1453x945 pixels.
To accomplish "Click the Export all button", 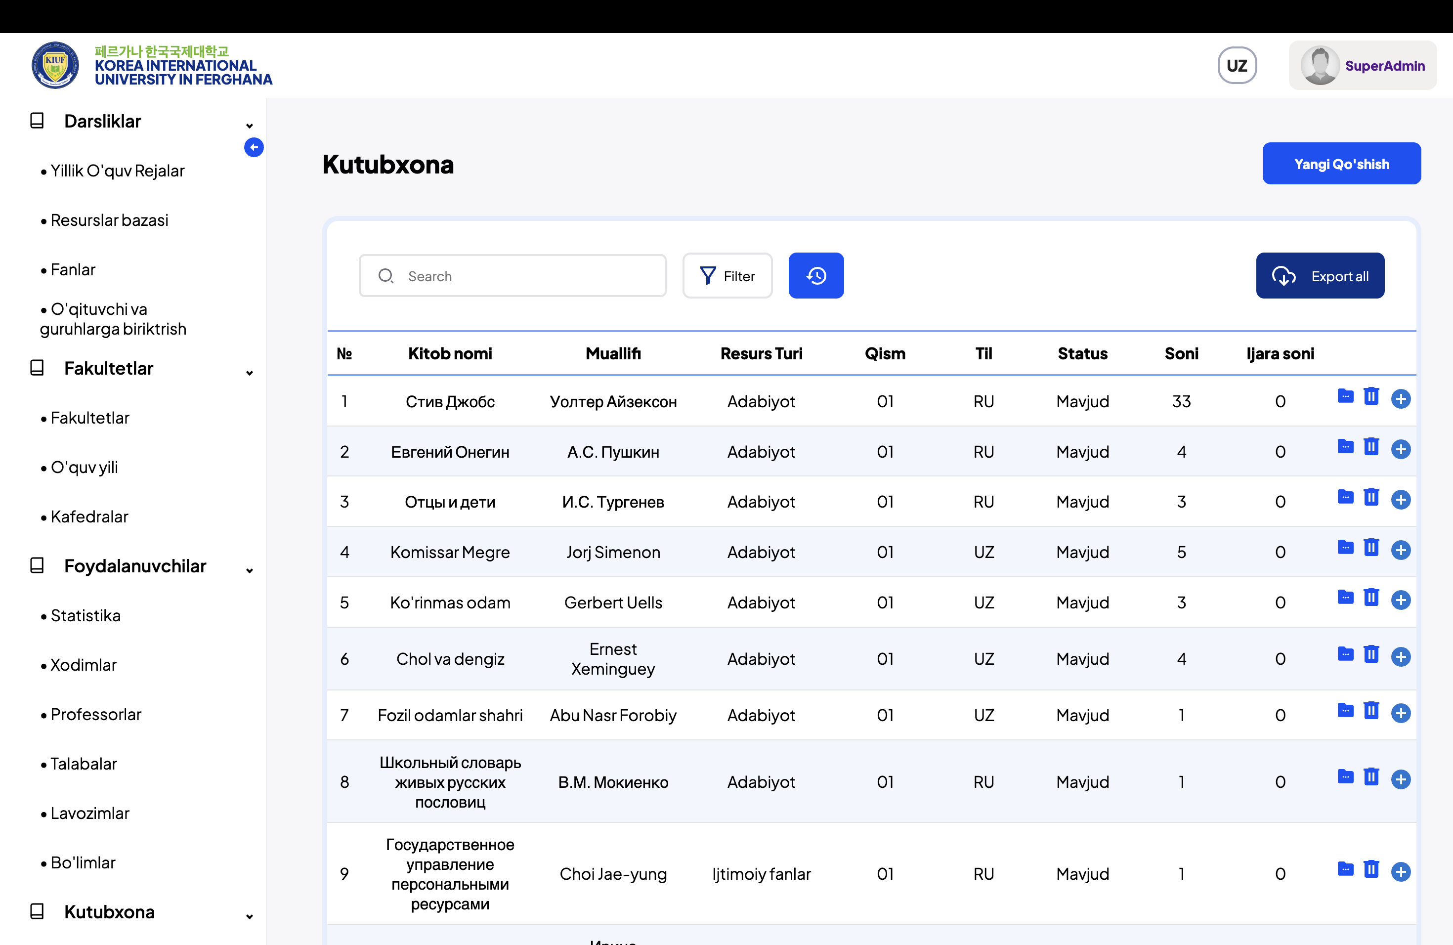I will click(x=1320, y=275).
